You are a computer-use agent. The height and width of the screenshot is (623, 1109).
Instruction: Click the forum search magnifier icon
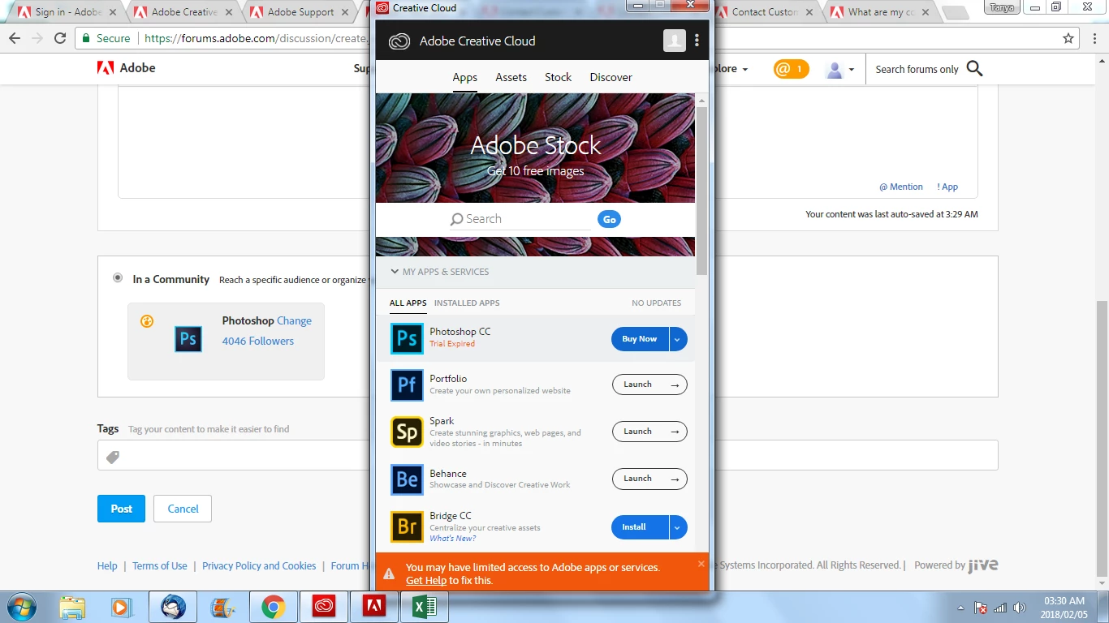click(x=975, y=69)
